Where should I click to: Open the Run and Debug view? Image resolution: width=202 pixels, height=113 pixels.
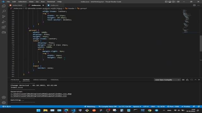tap(4, 22)
